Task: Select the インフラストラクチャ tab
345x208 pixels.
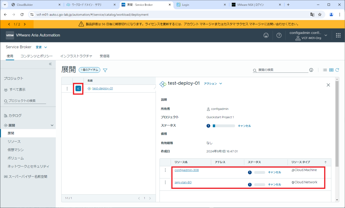Action: click(76, 56)
